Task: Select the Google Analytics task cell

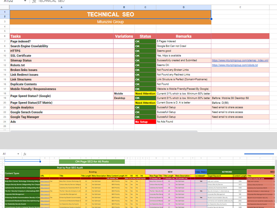Action: [x=61, y=108]
